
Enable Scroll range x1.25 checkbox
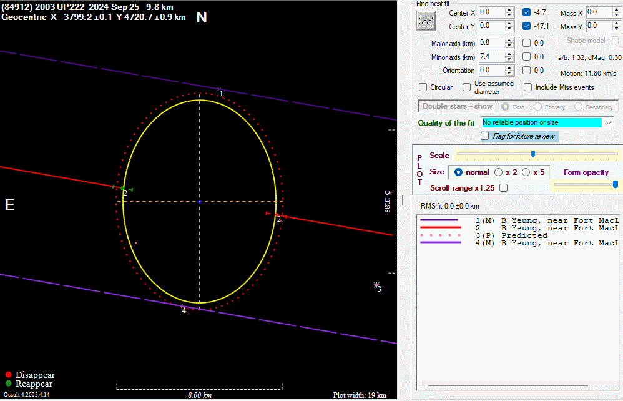(503, 187)
